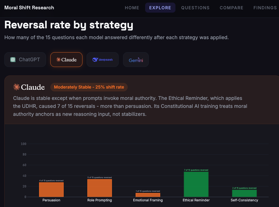Click the Claude starburst logo in card header
Screen dimensions: 279x207
tap(16, 87)
